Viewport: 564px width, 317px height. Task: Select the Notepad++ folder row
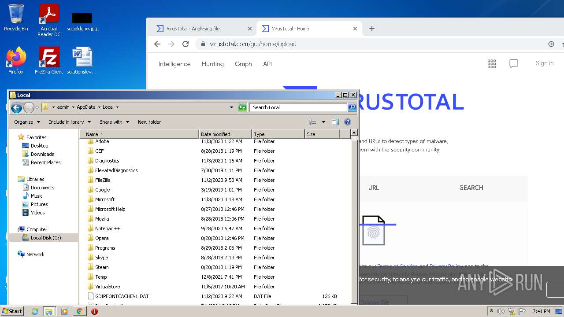pos(215,229)
